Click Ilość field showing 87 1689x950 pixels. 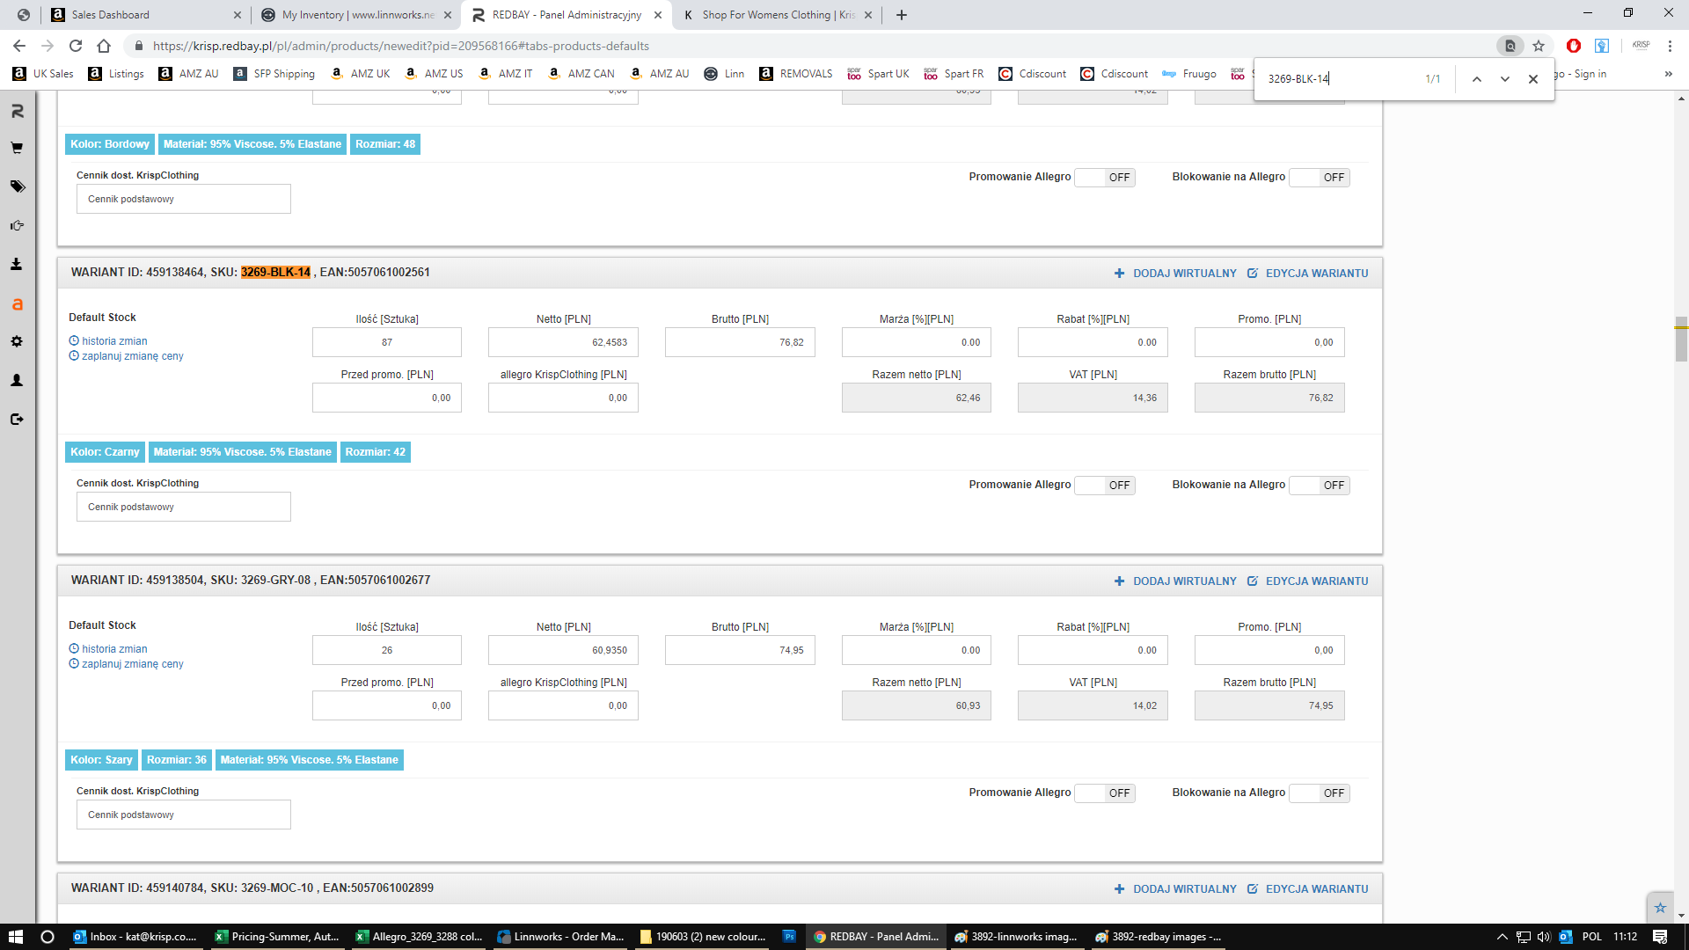[x=386, y=342]
